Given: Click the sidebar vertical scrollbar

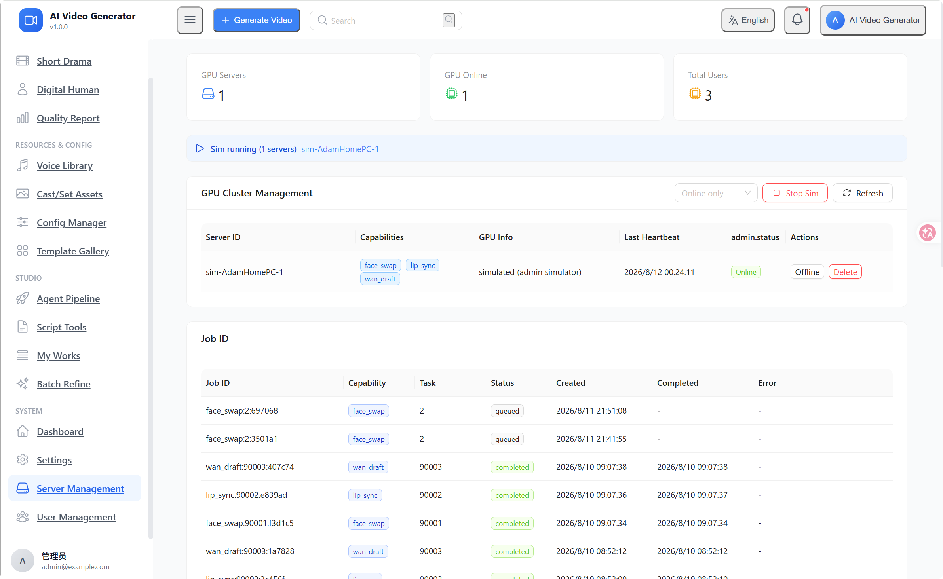Looking at the screenshot, I should [x=150, y=308].
